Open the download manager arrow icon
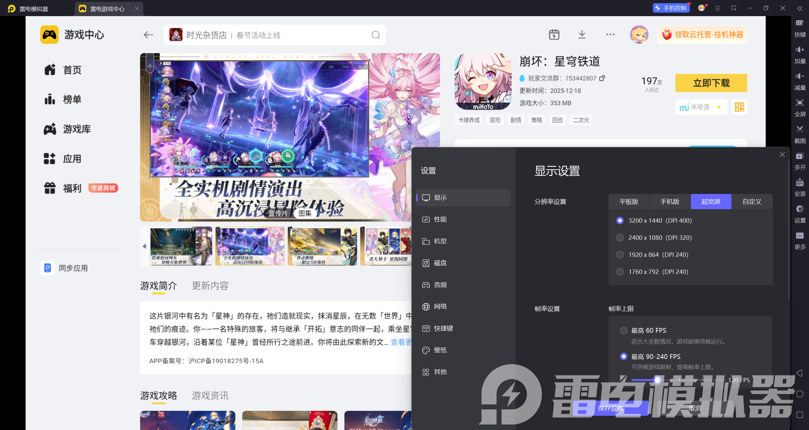Screen dimensions: 809x430 [582, 34]
